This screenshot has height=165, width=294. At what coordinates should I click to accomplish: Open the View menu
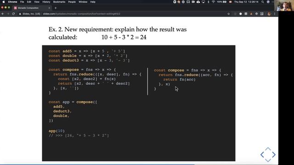37,2
